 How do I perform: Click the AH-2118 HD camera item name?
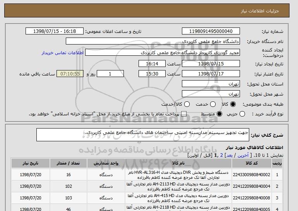click(x=178, y=208)
